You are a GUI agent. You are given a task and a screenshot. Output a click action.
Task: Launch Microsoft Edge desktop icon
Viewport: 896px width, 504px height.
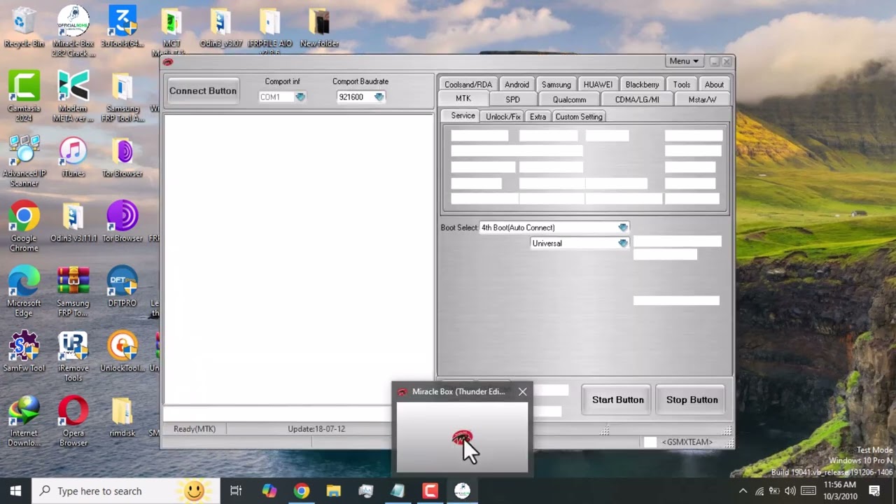[x=24, y=291]
